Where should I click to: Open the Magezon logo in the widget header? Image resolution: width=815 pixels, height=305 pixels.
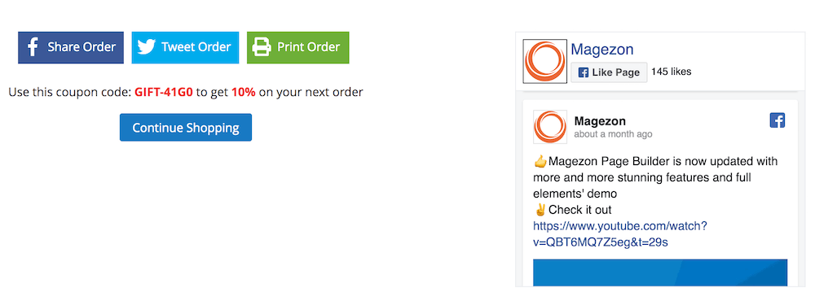544,61
